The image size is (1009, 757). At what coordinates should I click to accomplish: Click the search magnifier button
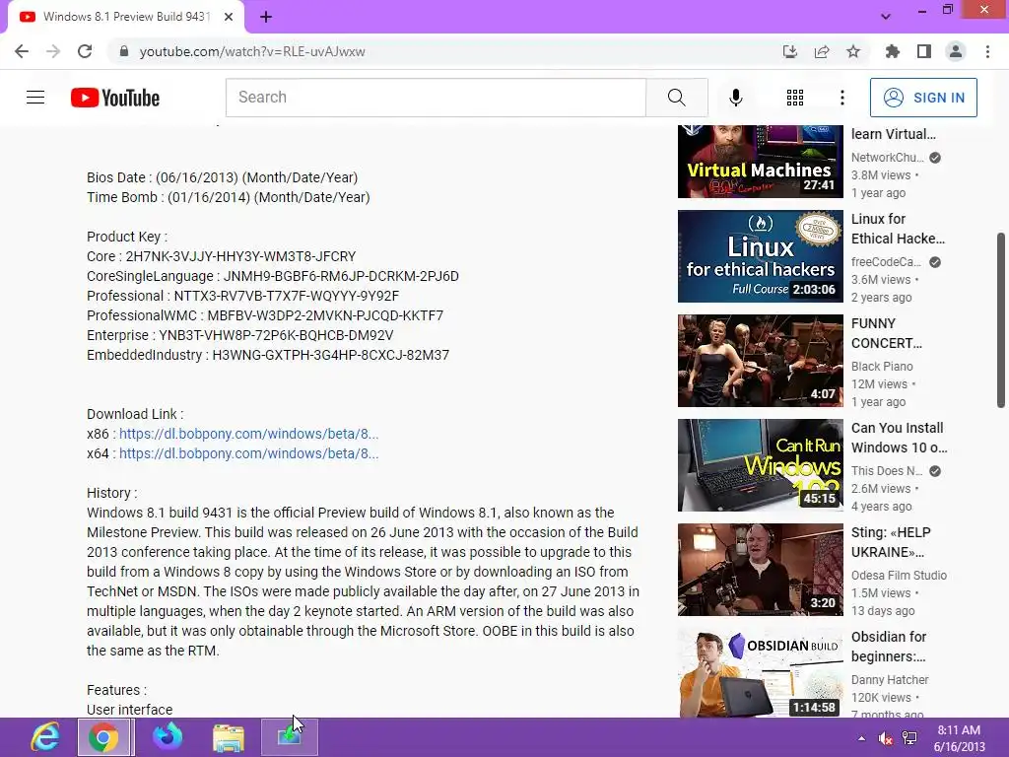[x=677, y=98]
